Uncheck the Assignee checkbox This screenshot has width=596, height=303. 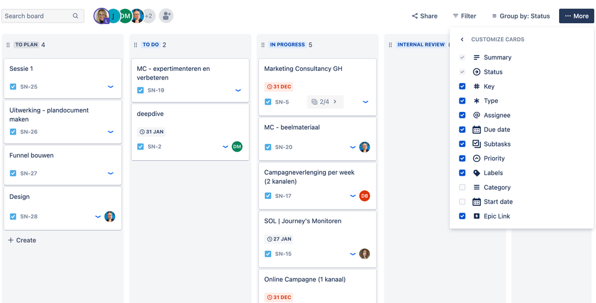pos(462,115)
